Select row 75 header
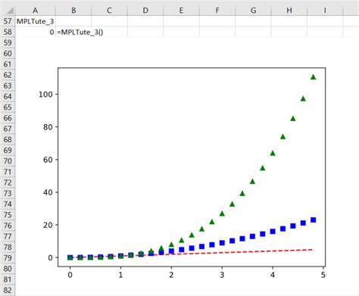 click(x=8, y=215)
